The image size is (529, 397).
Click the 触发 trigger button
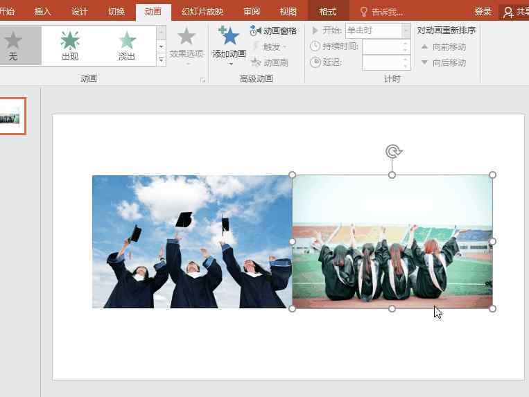(x=270, y=47)
